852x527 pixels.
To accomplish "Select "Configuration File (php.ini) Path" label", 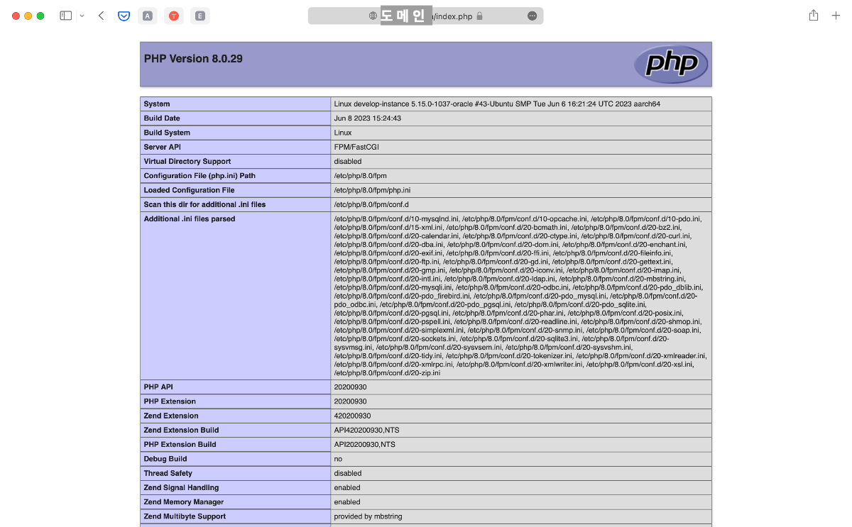I will point(200,176).
